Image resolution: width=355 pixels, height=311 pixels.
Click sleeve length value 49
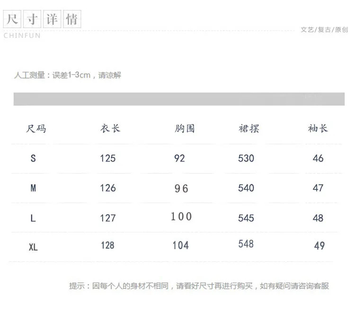(x=319, y=246)
